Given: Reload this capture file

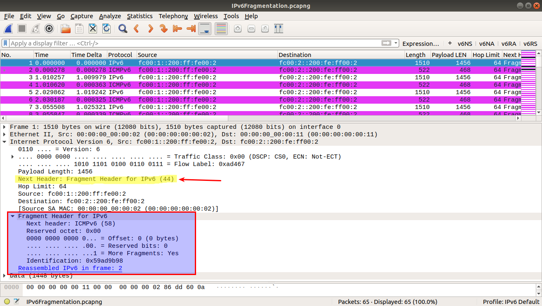Looking at the screenshot, I should (x=106, y=28).
